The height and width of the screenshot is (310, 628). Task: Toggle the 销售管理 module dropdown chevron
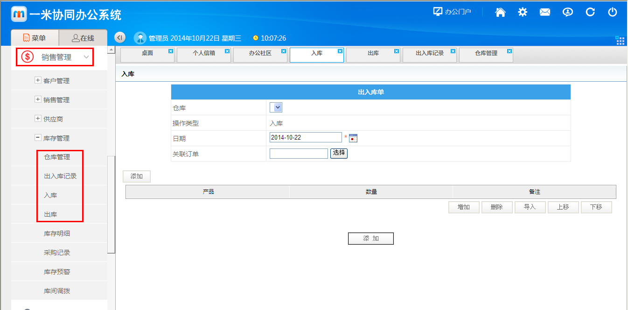86,57
